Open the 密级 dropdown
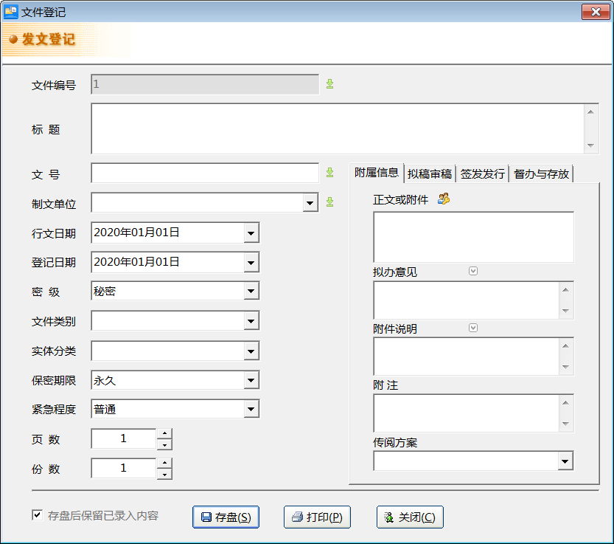 pos(251,291)
